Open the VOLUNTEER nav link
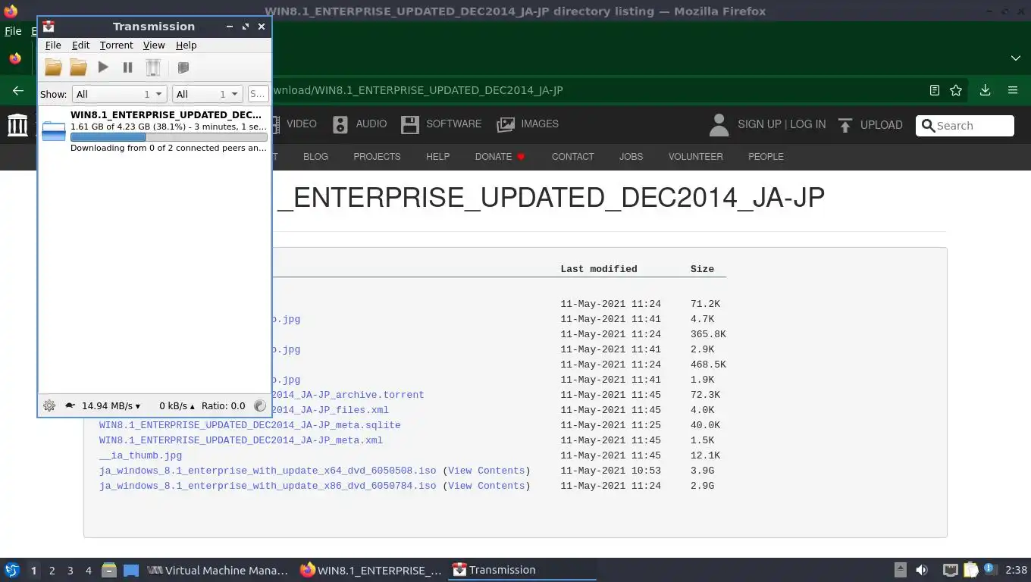 pos(695,156)
